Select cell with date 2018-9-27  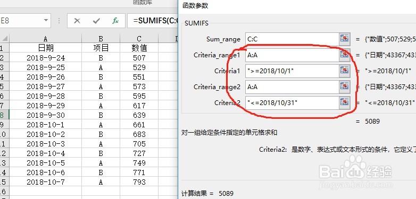46,86
